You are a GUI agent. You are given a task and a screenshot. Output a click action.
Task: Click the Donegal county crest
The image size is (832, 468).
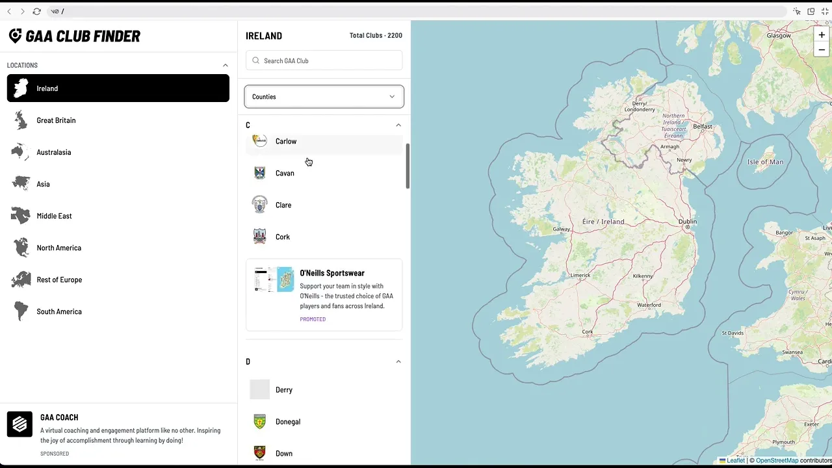click(259, 422)
